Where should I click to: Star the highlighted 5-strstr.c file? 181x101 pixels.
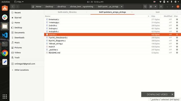177,35
